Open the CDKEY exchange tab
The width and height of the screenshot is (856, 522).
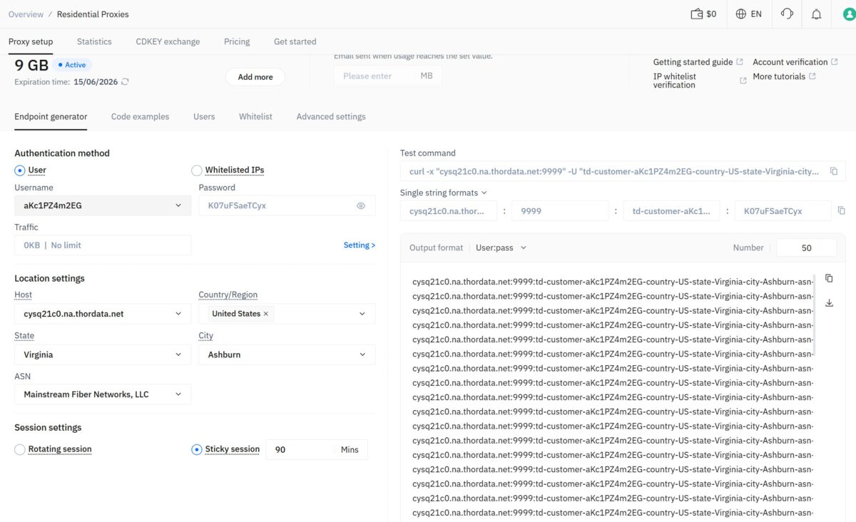(168, 41)
